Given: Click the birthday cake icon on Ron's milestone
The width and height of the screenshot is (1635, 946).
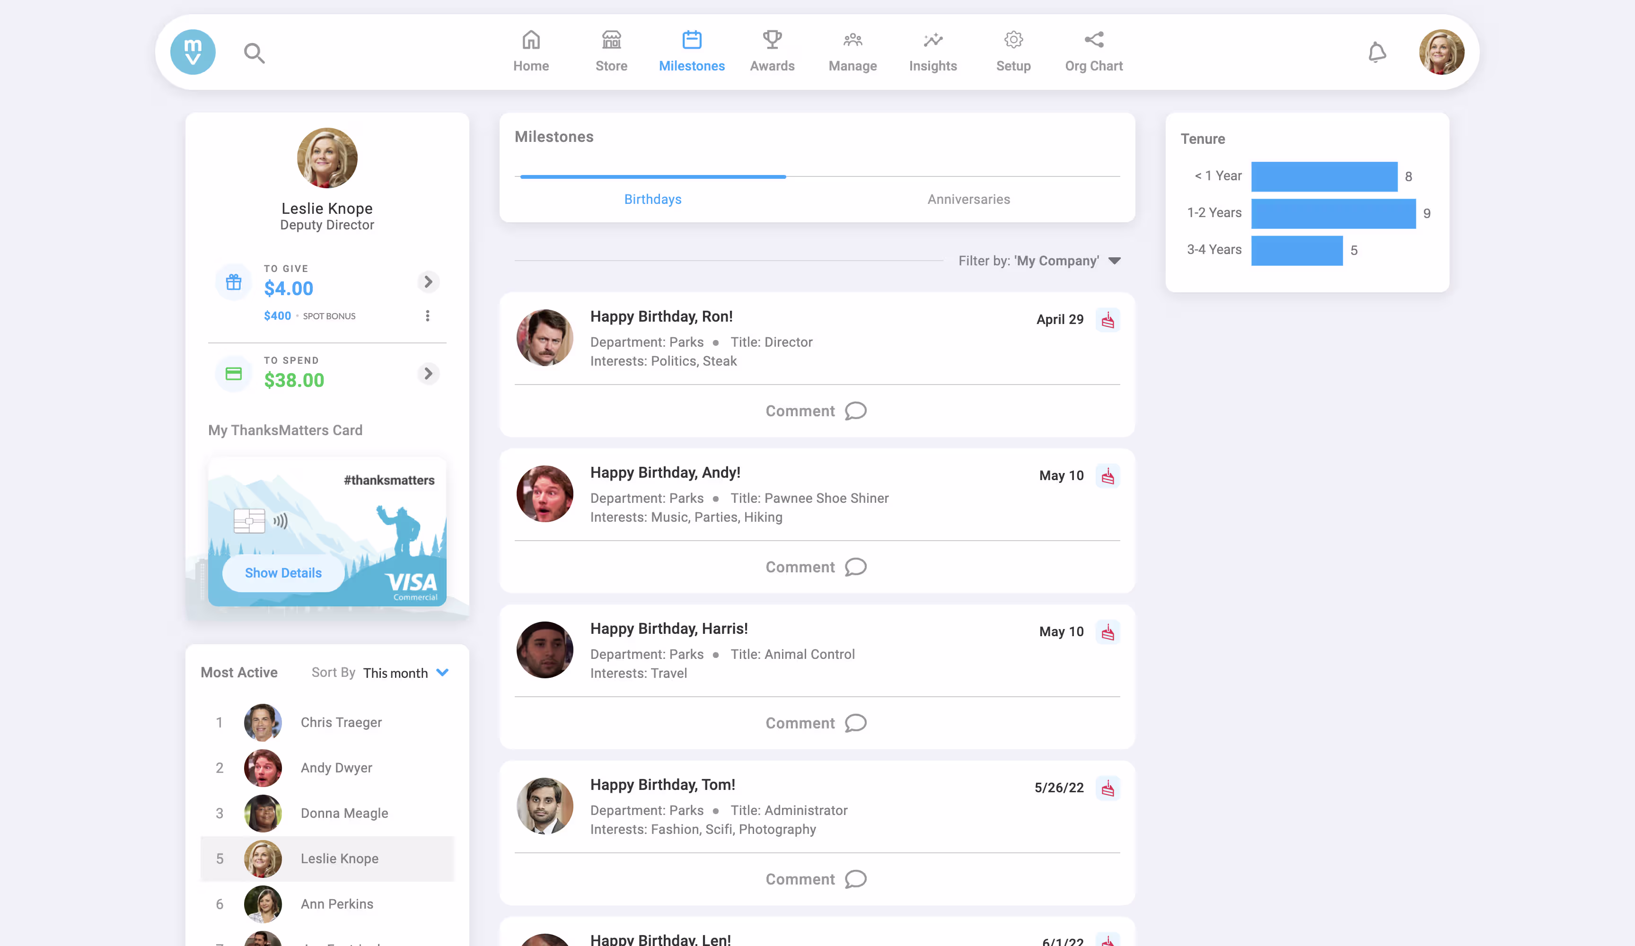Looking at the screenshot, I should (1108, 319).
